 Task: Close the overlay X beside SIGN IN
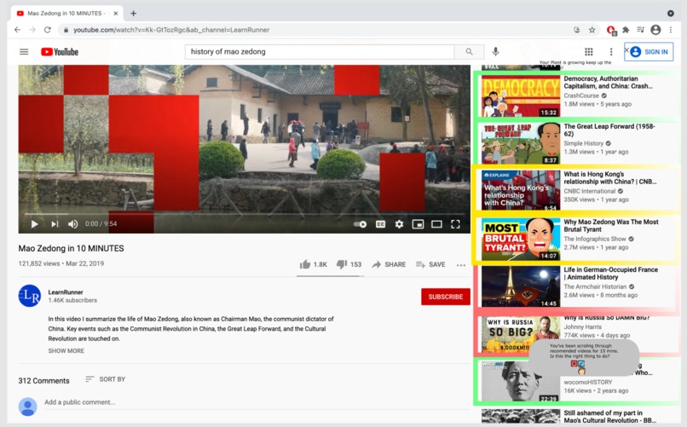(x=626, y=50)
